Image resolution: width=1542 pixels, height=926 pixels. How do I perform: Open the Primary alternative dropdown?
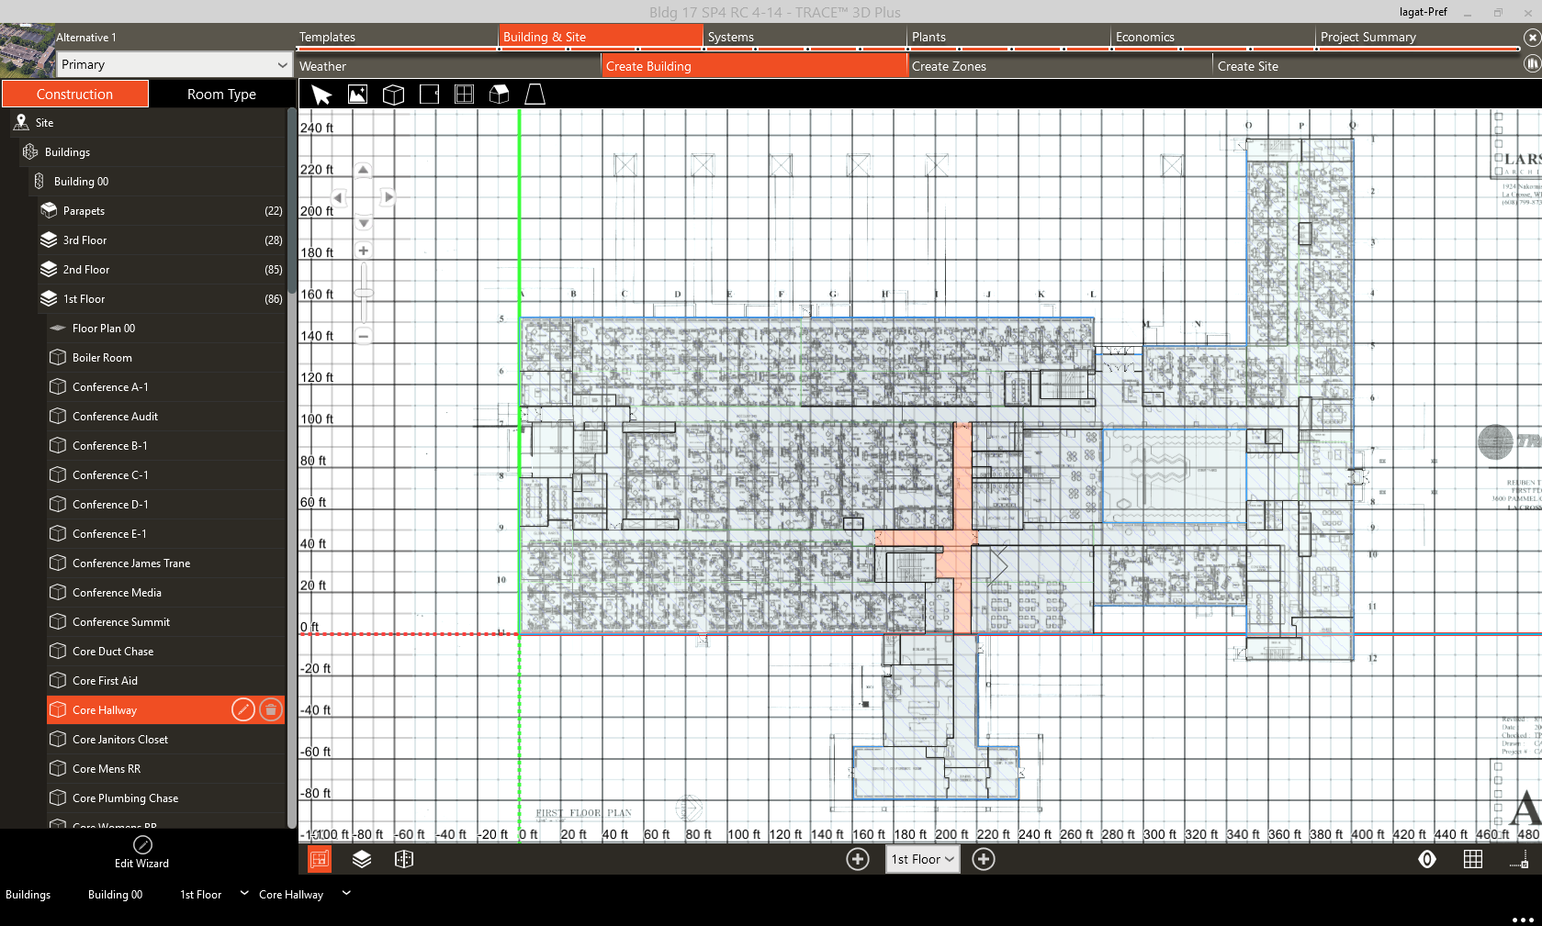pos(174,64)
